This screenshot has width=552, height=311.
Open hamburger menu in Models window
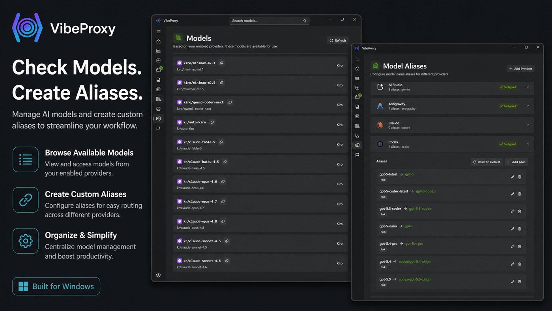click(159, 32)
